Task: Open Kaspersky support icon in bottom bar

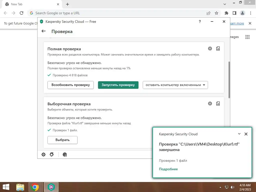Action: (x=51, y=154)
